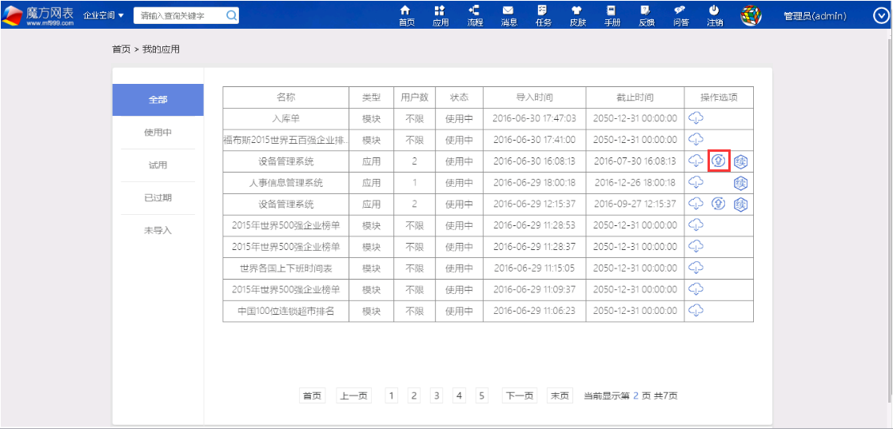Select the 全部 sidebar tab
The width and height of the screenshot is (893, 429).
[157, 100]
